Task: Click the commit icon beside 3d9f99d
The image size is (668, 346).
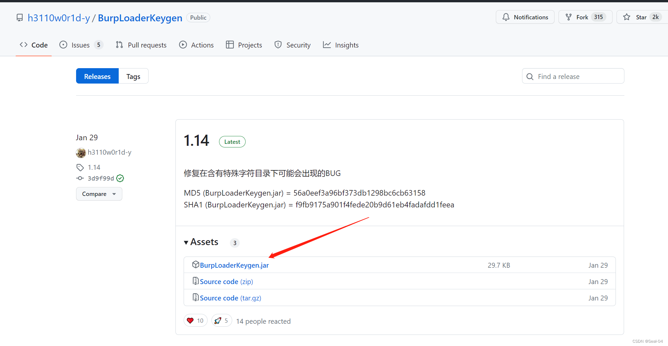Action: (x=80, y=178)
